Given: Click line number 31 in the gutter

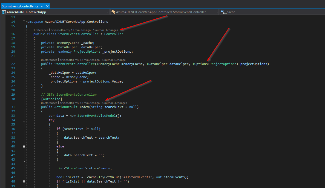Looking at the screenshot, I should [13, 107].
